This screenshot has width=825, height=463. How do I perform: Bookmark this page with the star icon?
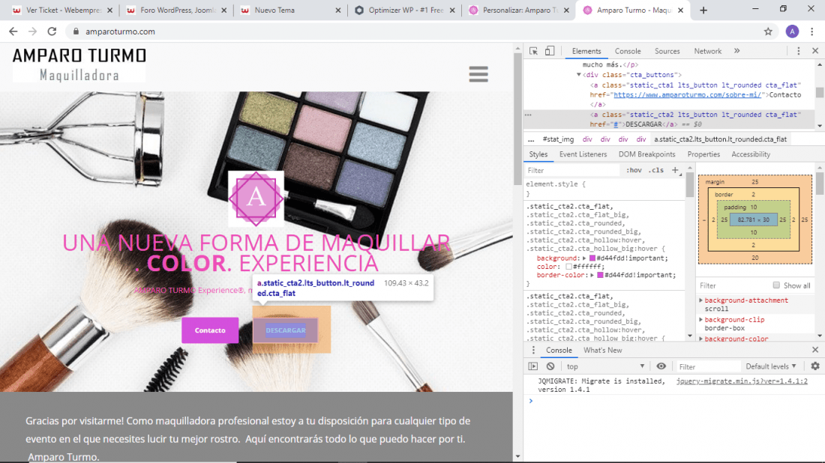coord(768,31)
